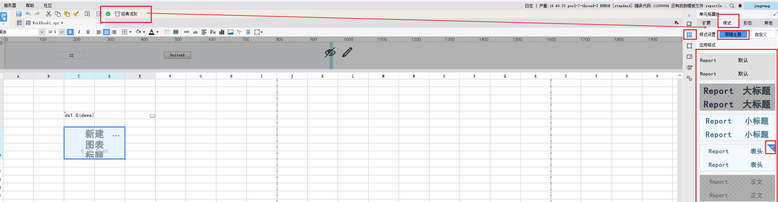Open floating element square icon in sidebar

coord(689,46)
